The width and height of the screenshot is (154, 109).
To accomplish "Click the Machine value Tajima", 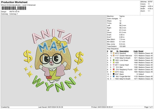I will click(122, 16).
